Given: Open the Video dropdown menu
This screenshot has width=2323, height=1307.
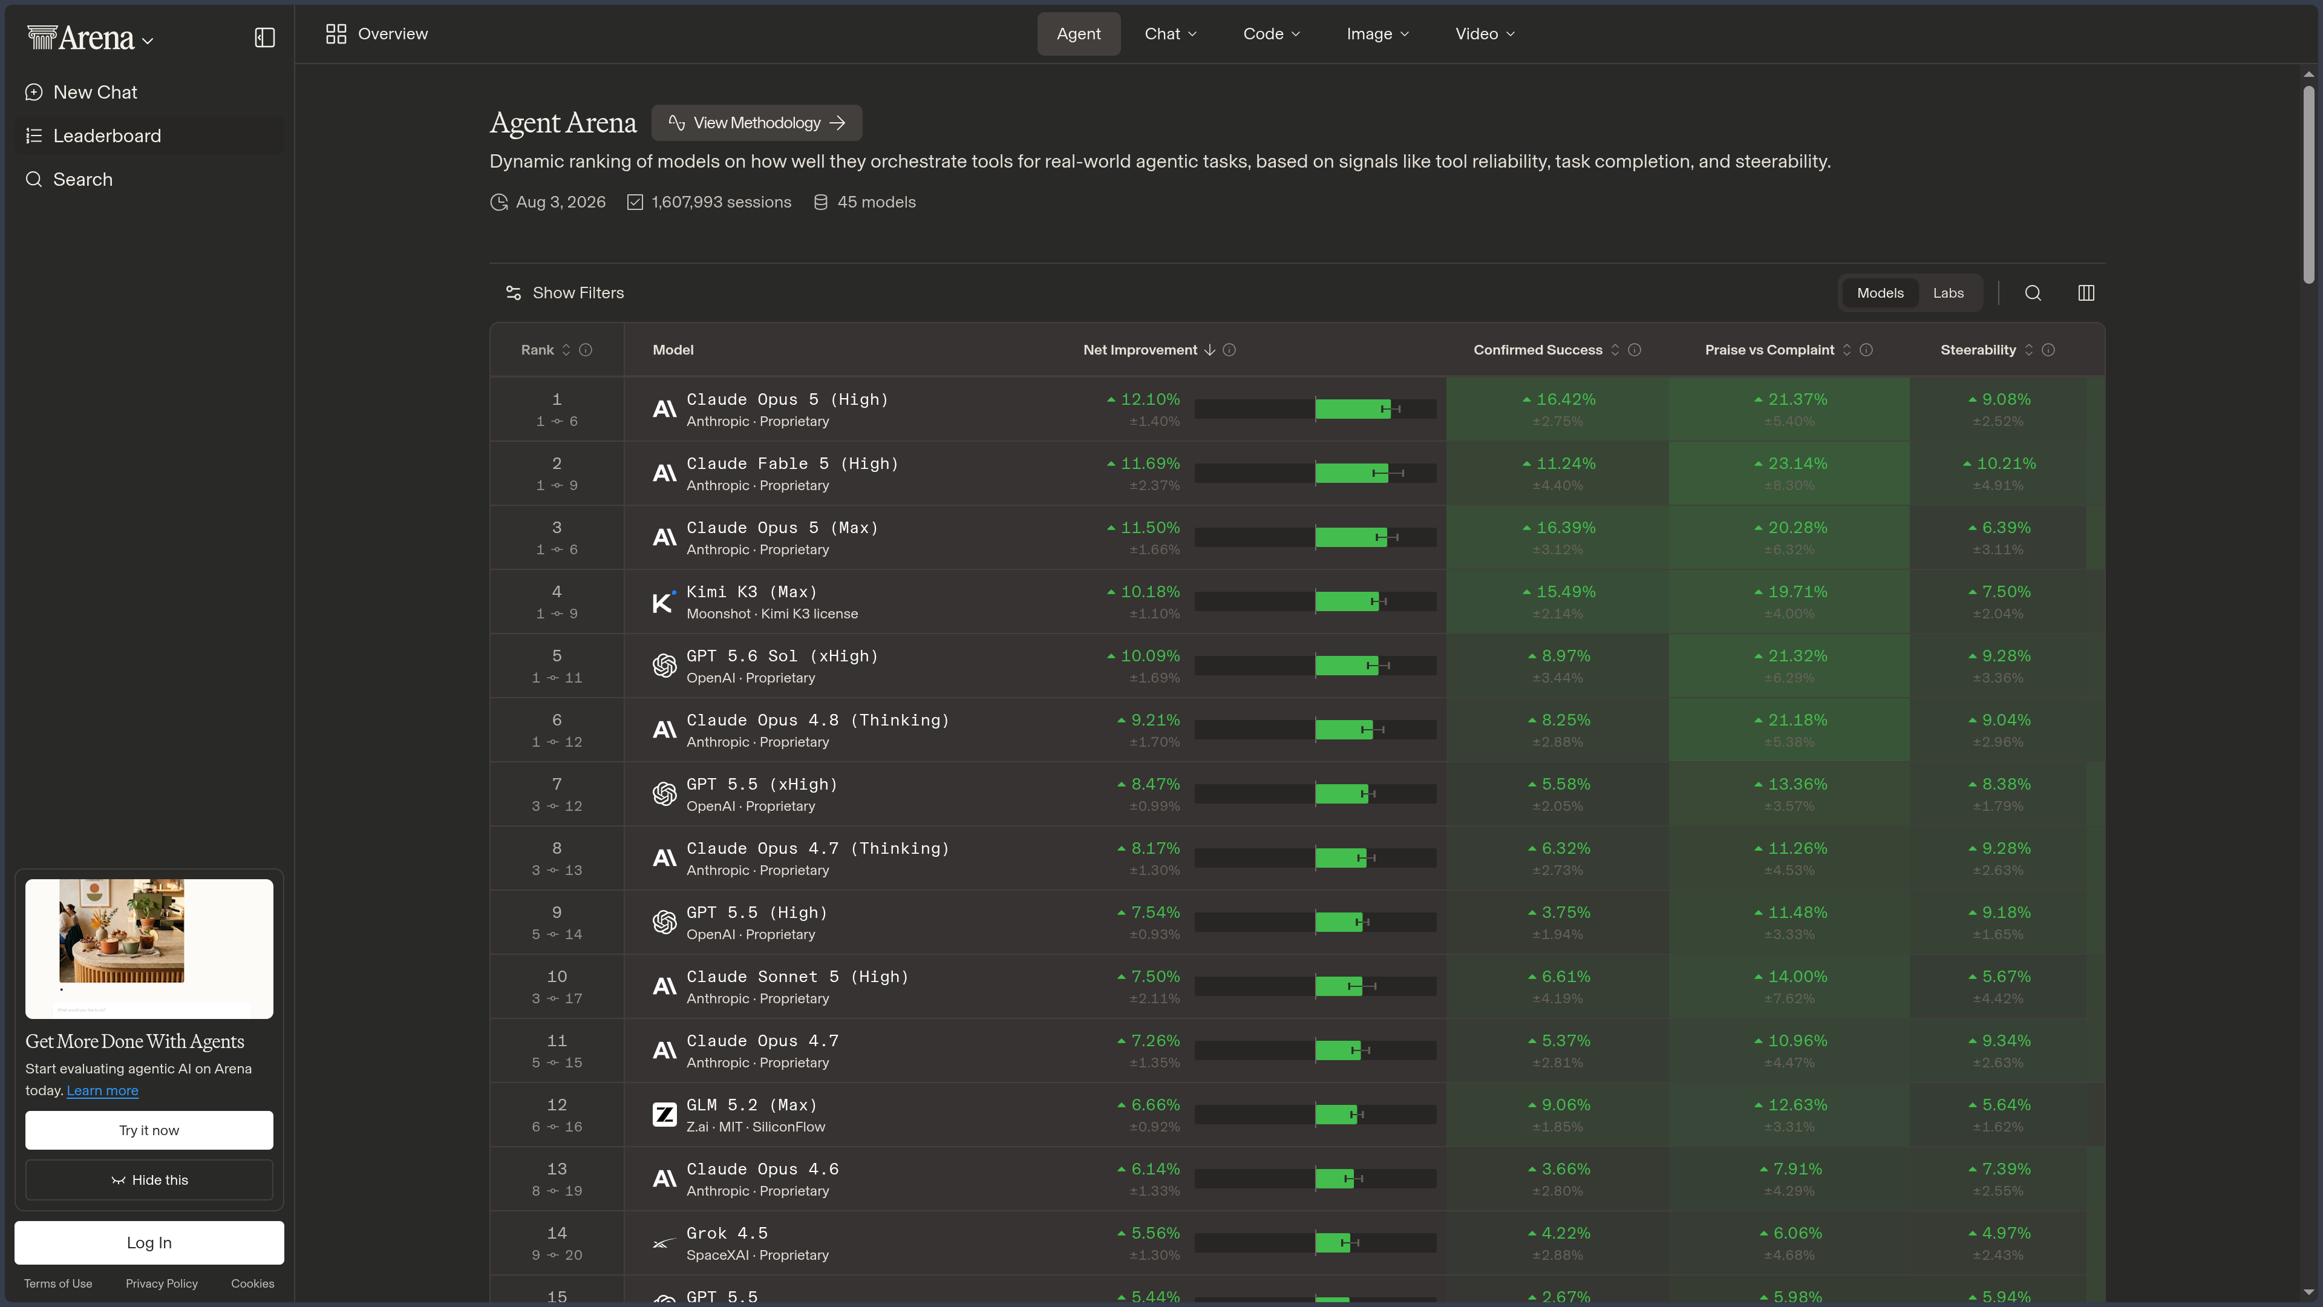Looking at the screenshot, I should point(1485,33).
